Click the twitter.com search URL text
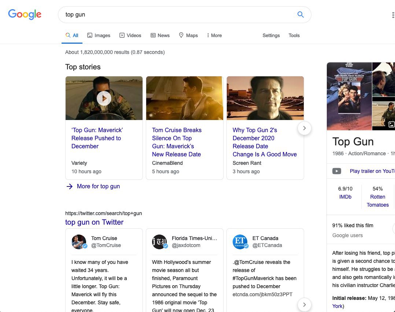The width and height of the screenshot is (395, 312). tap(104, 213)
